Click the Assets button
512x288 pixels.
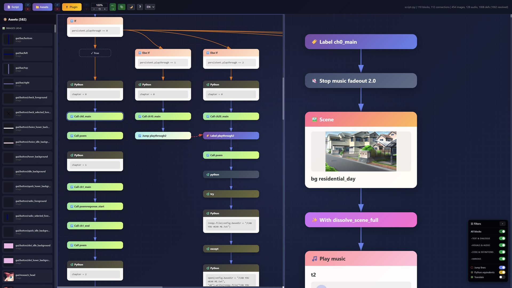tap(42, 7)
